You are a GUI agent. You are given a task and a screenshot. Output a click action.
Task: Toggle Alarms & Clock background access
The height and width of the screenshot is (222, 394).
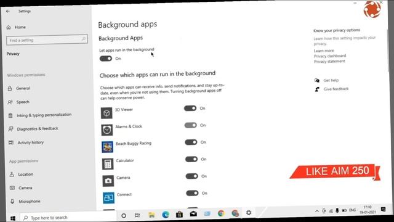pos(190,125)
